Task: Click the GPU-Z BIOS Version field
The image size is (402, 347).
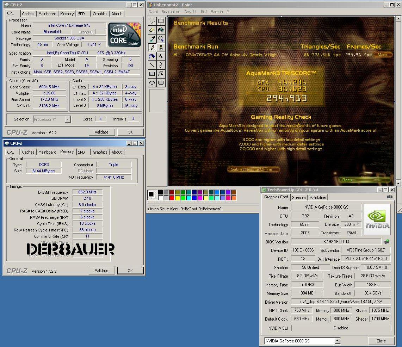Action: [336, 242]
